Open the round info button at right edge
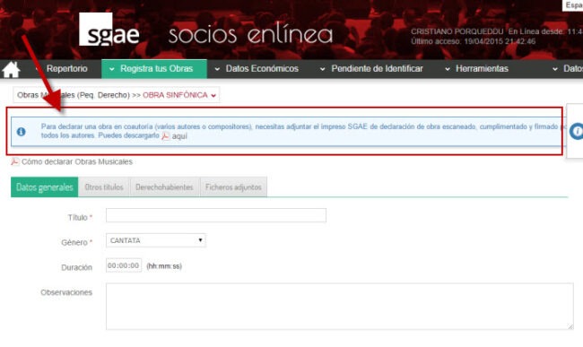The width and height of the screenshot is (583, 347). [577, 131]
